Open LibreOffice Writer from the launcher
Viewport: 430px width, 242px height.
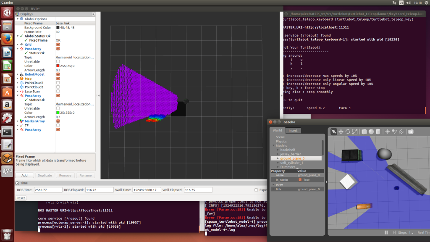click(x=7, y=52)
